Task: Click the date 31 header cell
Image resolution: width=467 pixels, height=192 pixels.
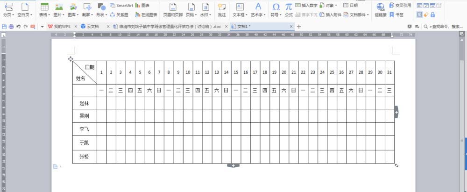Action: coord(389,72)
